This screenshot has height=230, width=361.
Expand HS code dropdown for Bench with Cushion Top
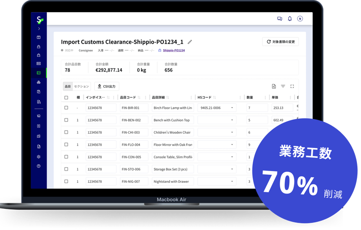[217, 120]
